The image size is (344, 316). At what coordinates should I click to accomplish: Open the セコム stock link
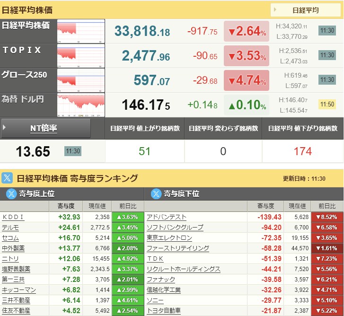coord(10,238)
